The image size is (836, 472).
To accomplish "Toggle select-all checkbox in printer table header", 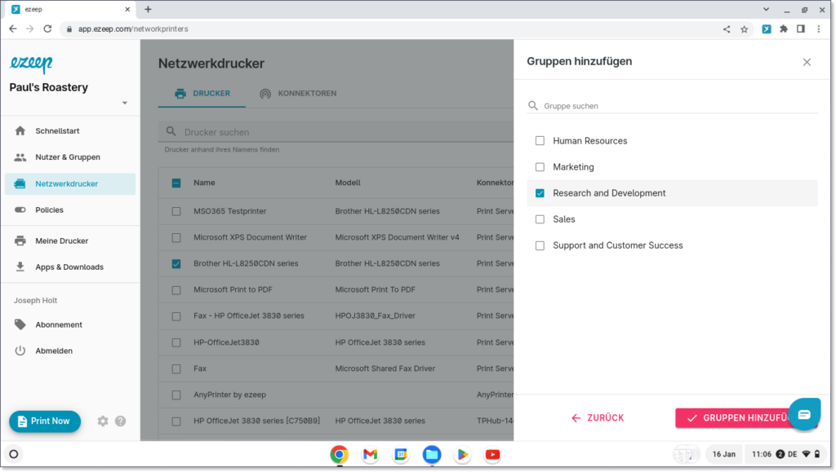I will pyautogui.click(x=176, y=183).
